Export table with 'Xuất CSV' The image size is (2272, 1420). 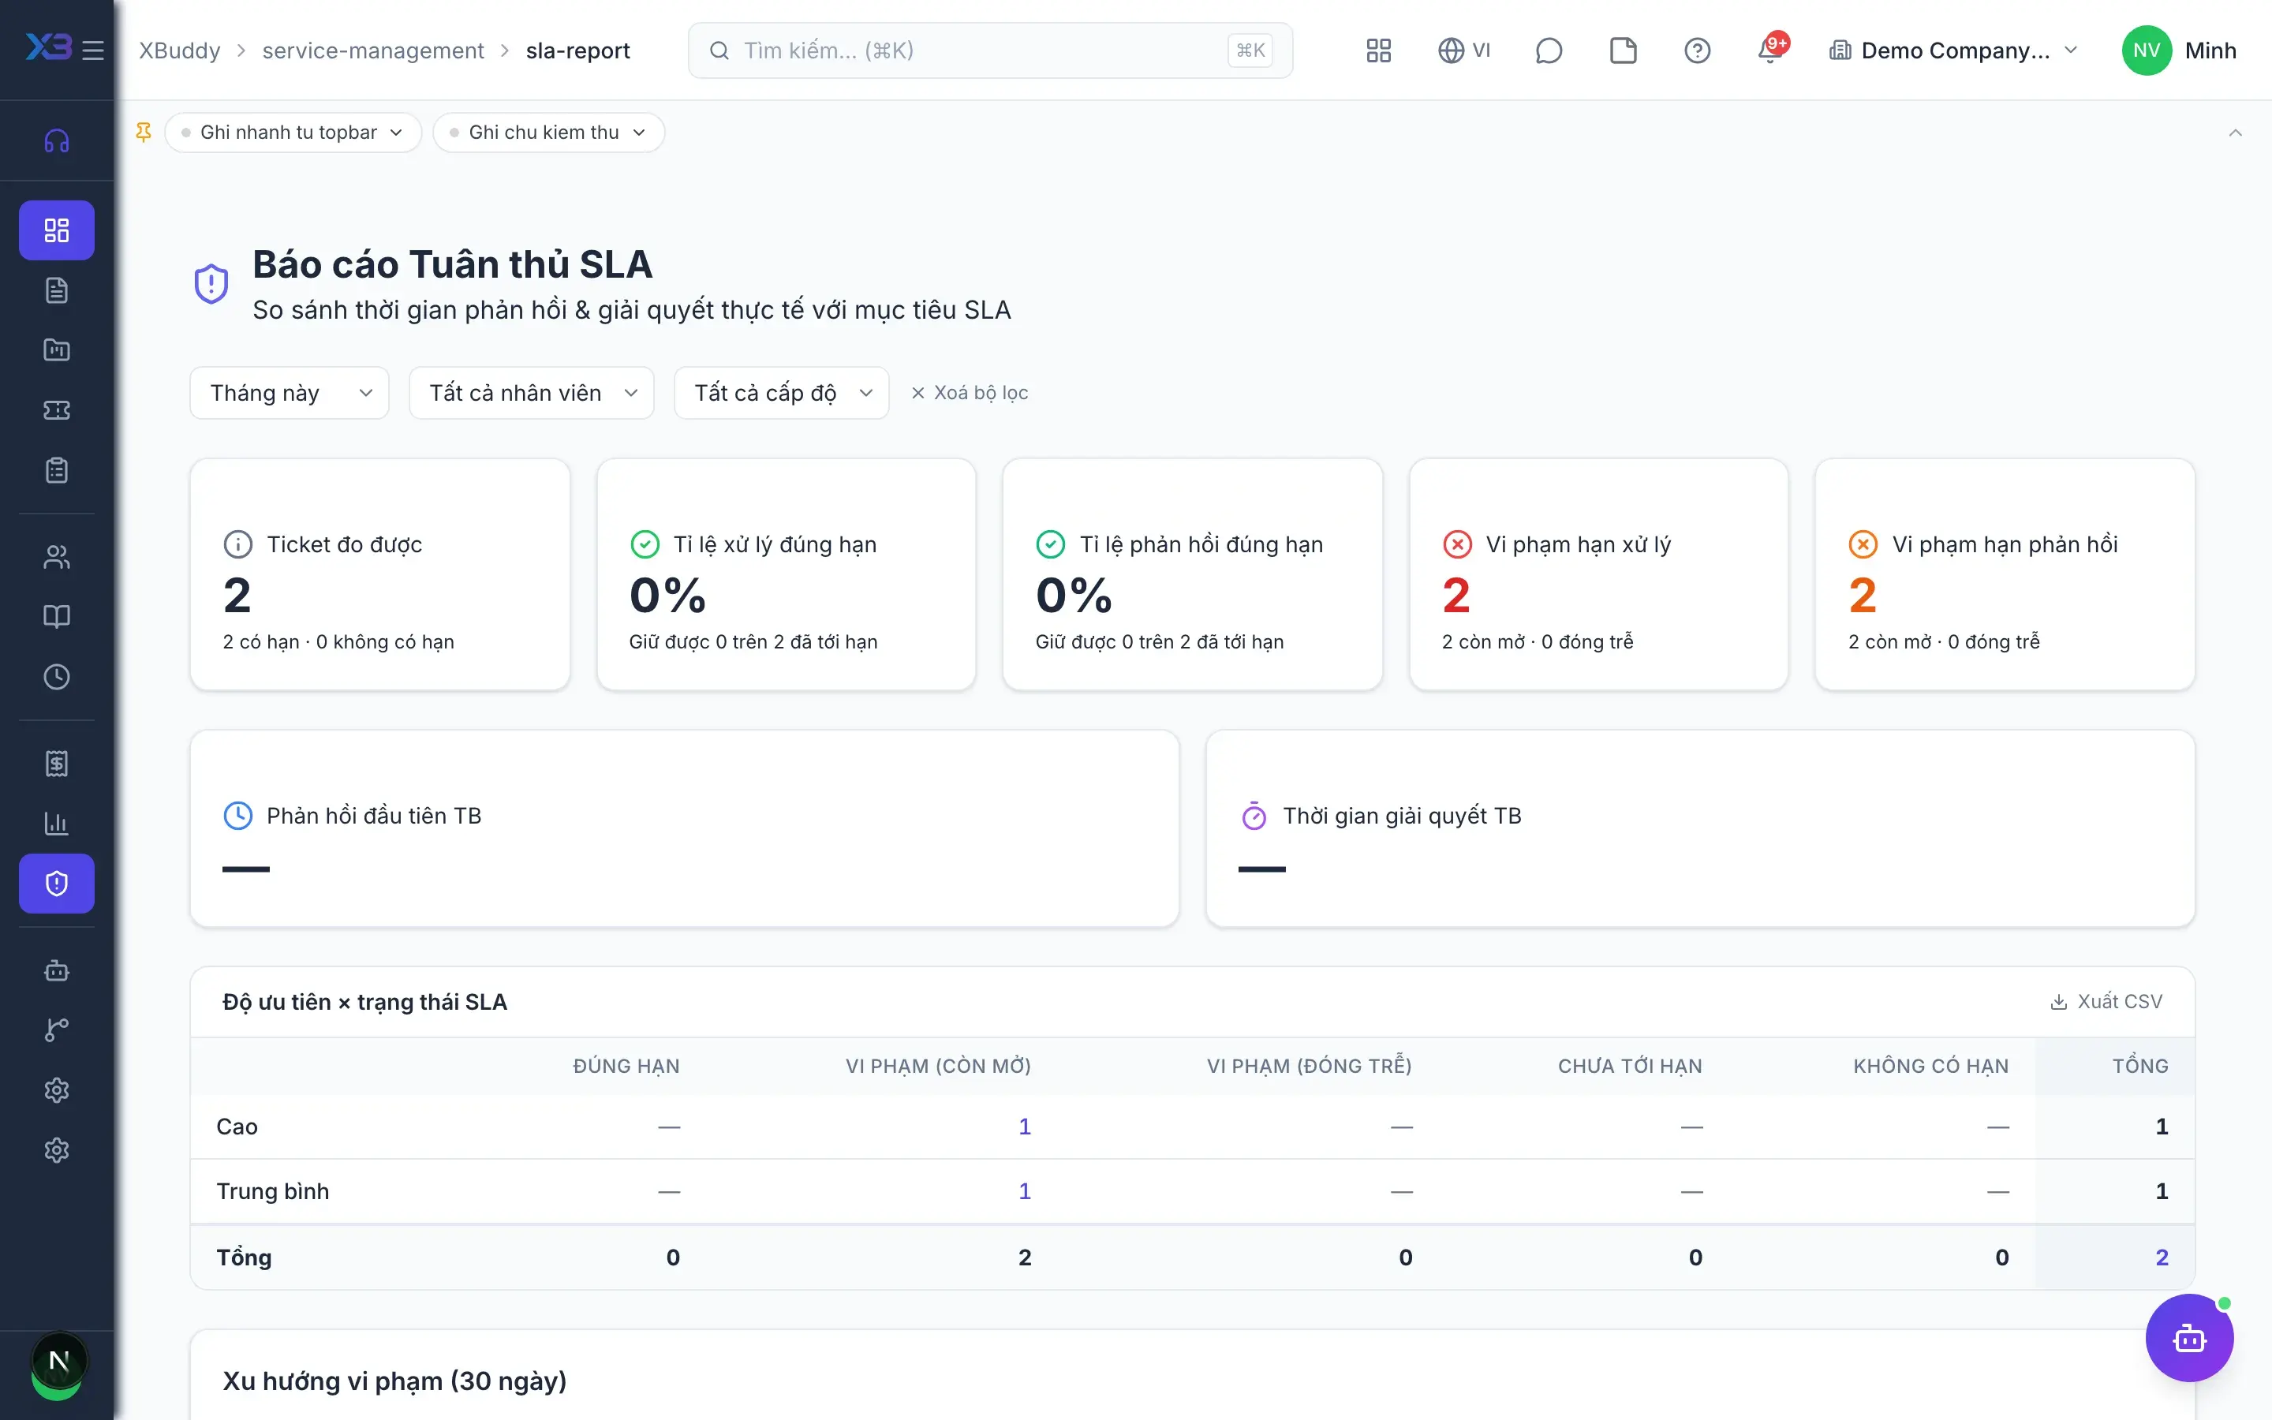2106,1001
